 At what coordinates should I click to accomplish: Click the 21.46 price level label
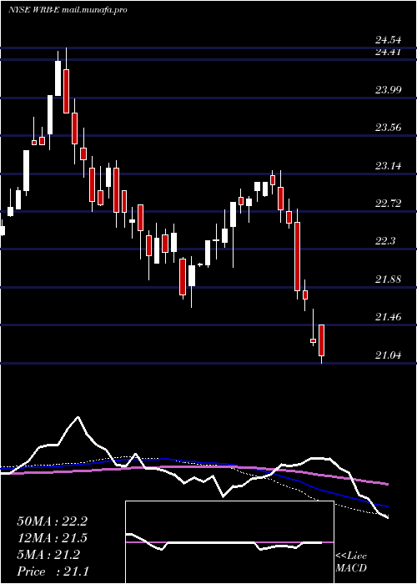click(388, 317)
